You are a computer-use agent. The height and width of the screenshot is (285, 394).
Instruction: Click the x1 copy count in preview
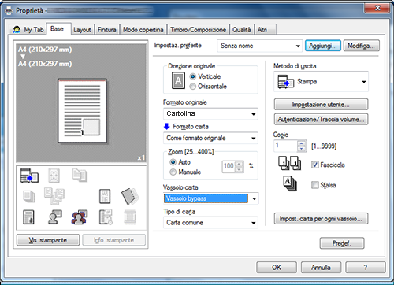(x=141, y=157)
